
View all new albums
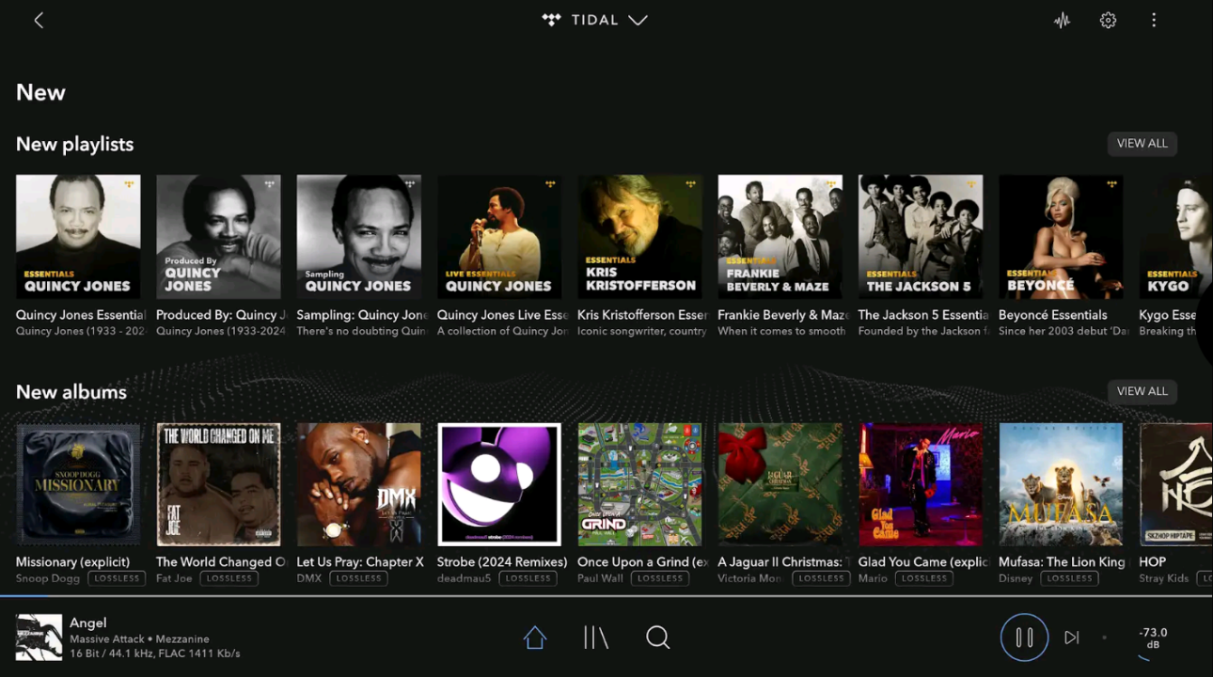(1142, 391)
